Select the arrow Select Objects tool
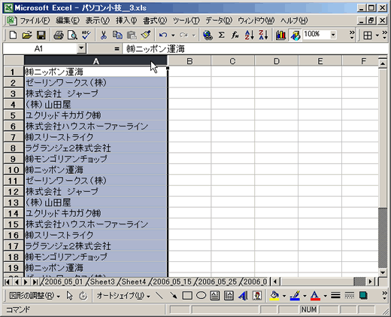 point(70,296)
